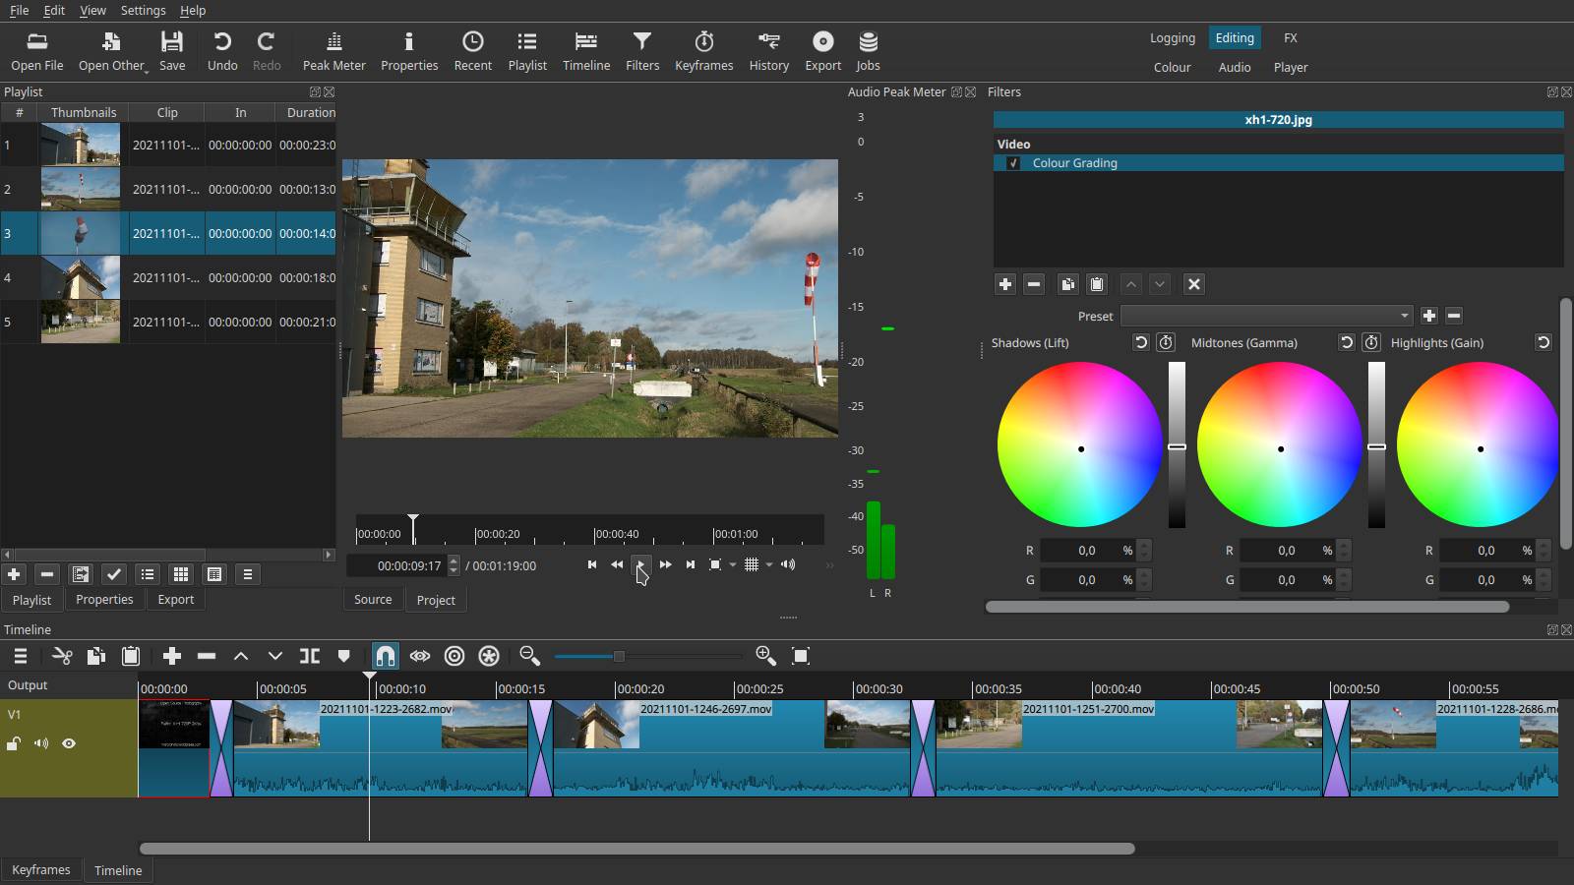Open the Settings menu
Image resolution: width=1574 pixels, height=885 pixels.
[143, 10]
